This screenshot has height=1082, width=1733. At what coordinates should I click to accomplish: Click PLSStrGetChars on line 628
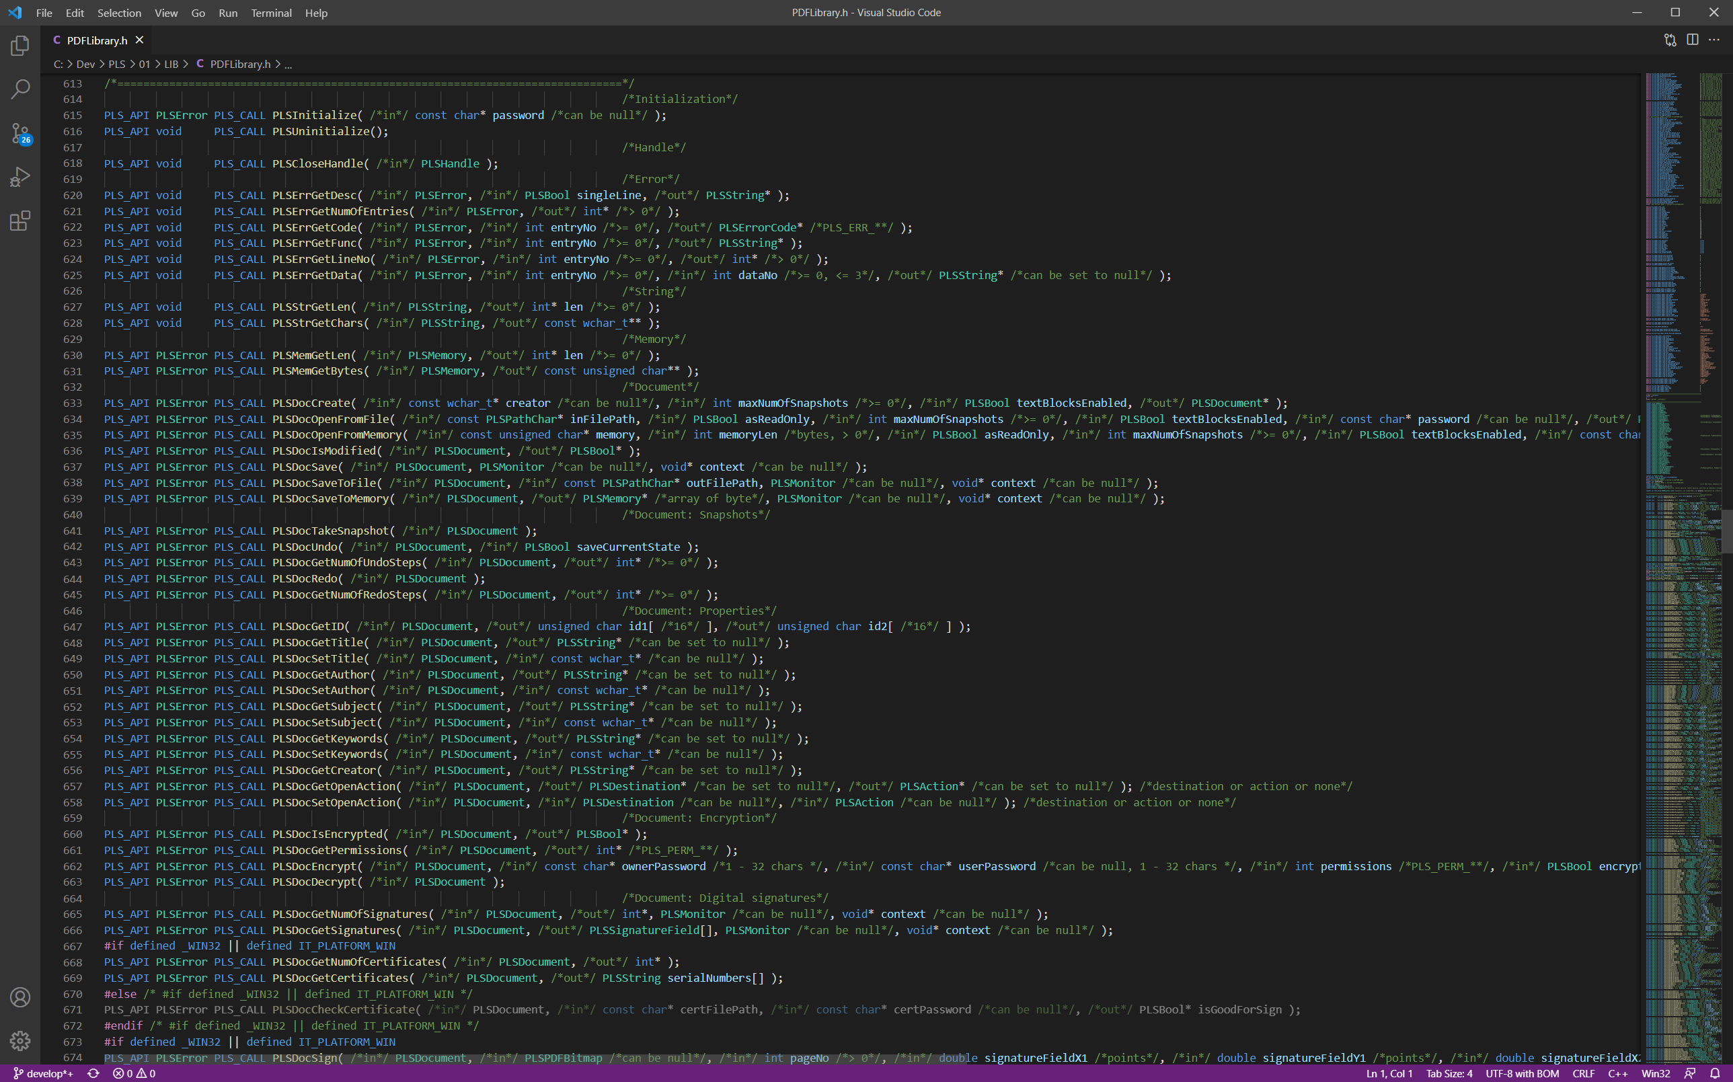(317, 323)
